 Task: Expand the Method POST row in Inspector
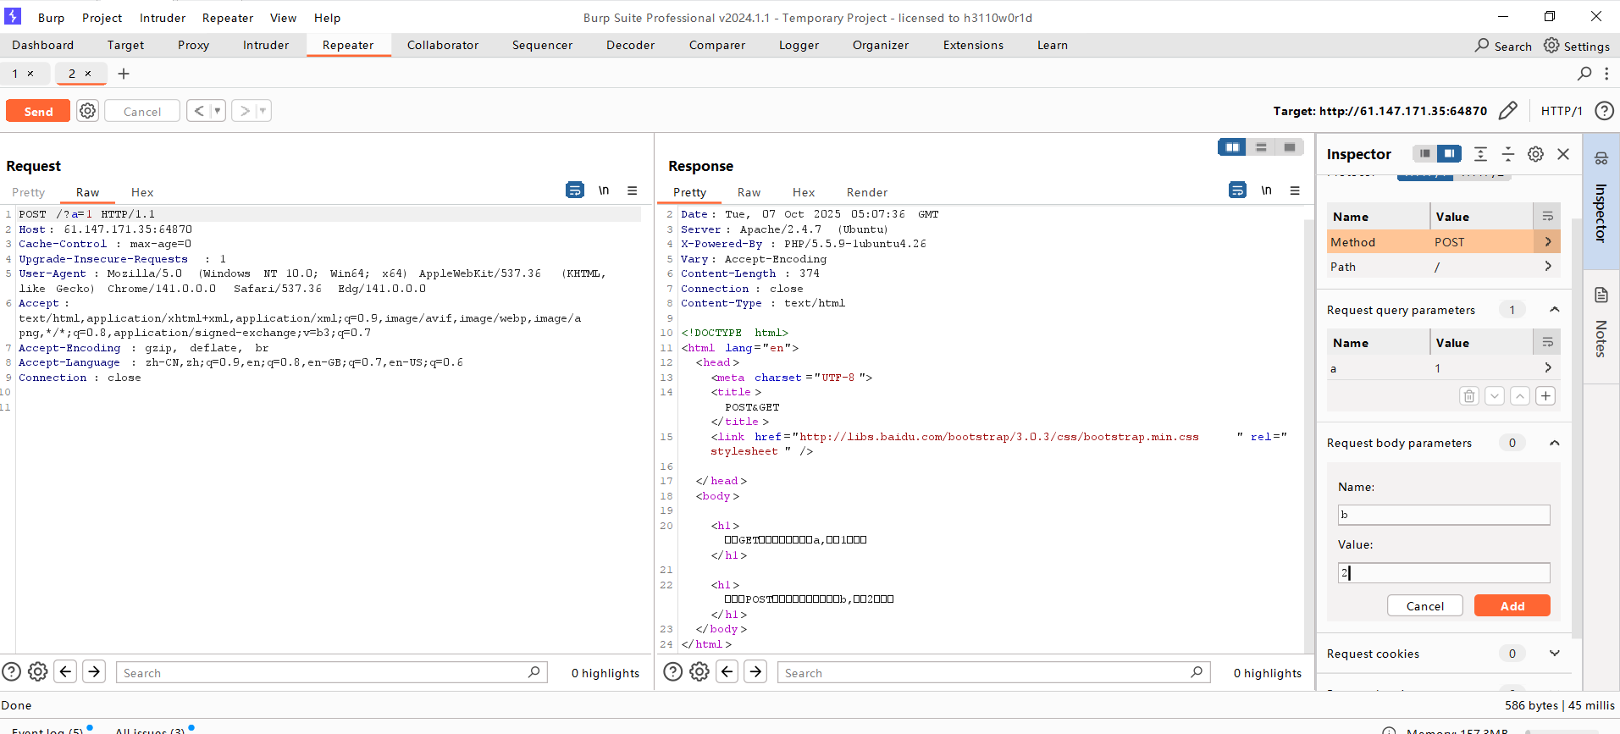tap(1547, 242)
